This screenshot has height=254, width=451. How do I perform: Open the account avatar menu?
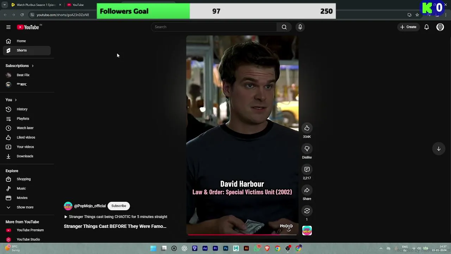point(440,27)
